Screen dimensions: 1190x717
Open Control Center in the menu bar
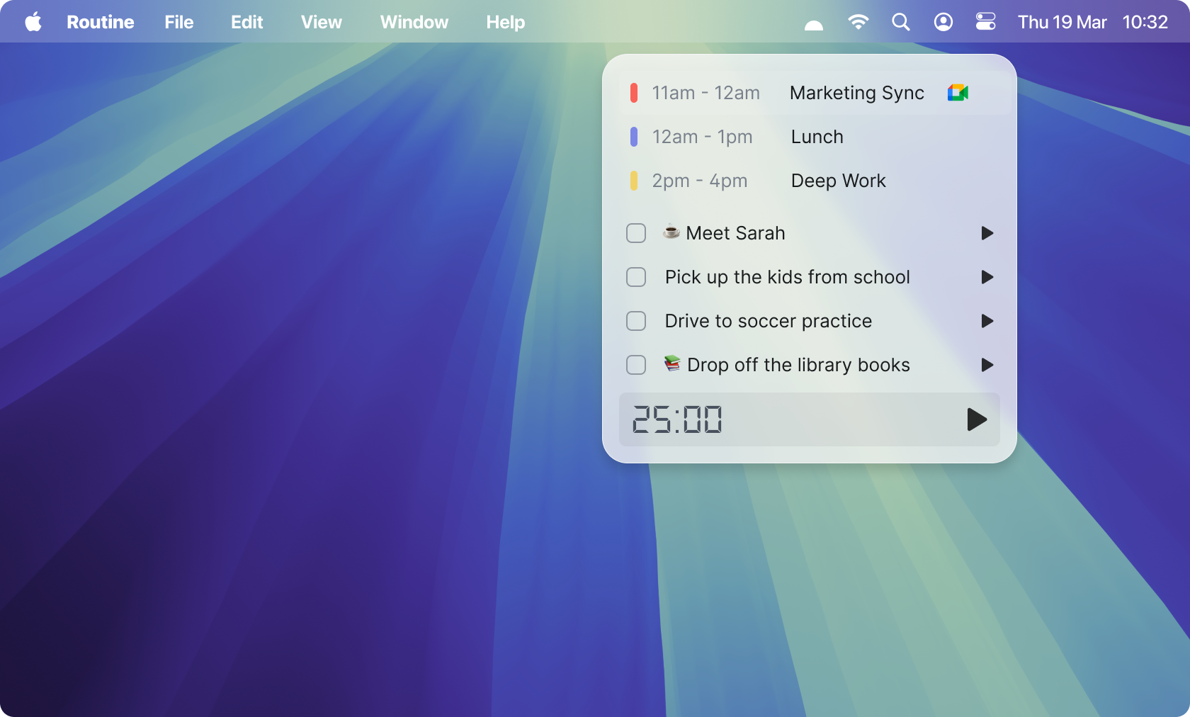click(985, 22)
